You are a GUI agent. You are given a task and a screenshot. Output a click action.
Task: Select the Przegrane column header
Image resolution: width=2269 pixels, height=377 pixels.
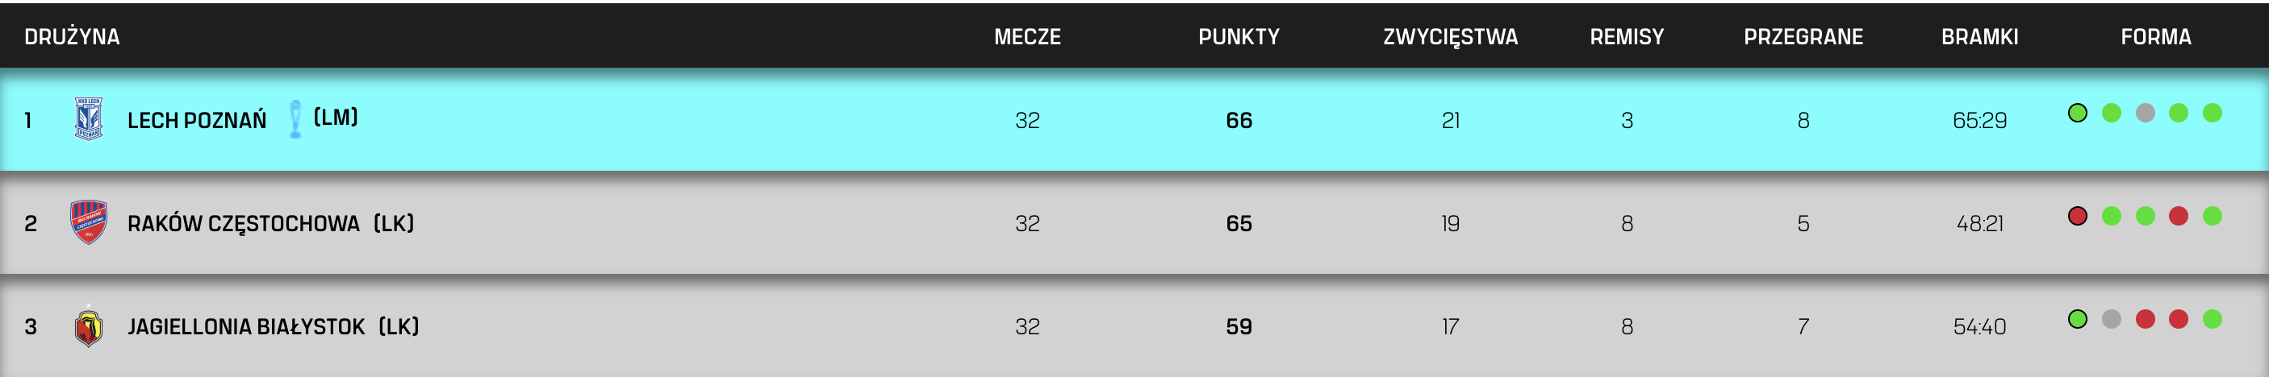1803,37
